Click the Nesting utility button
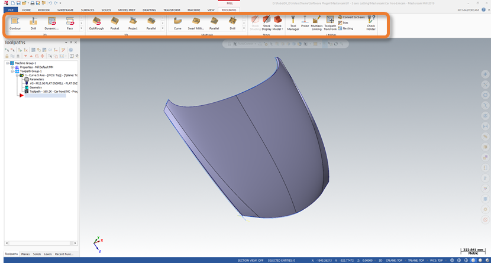 [x=347, y=28]
